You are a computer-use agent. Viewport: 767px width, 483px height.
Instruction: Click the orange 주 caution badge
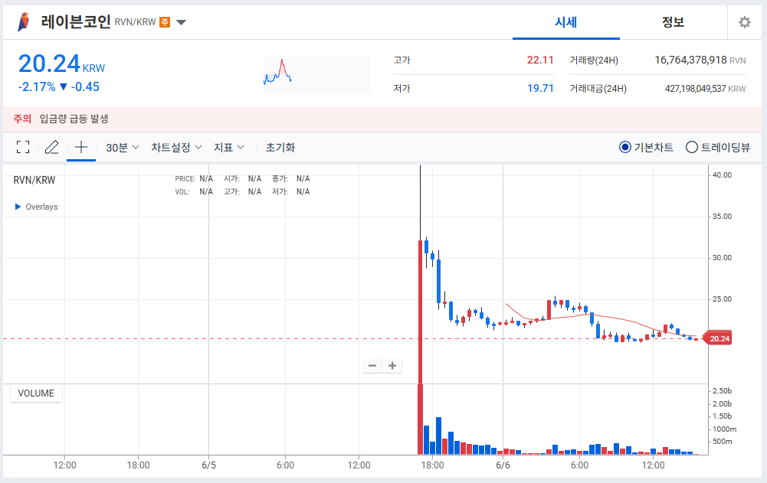165,22
